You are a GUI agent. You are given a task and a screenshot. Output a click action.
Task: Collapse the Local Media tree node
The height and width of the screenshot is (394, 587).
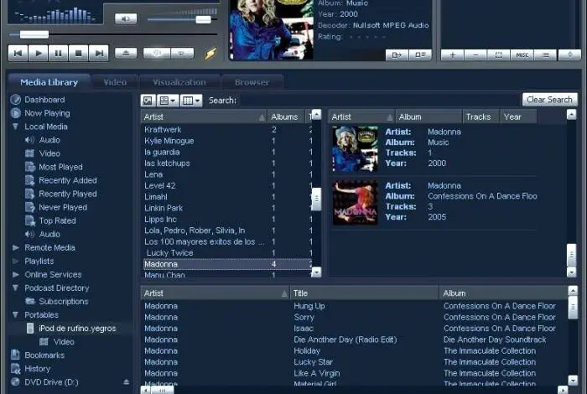coord(15,127)
